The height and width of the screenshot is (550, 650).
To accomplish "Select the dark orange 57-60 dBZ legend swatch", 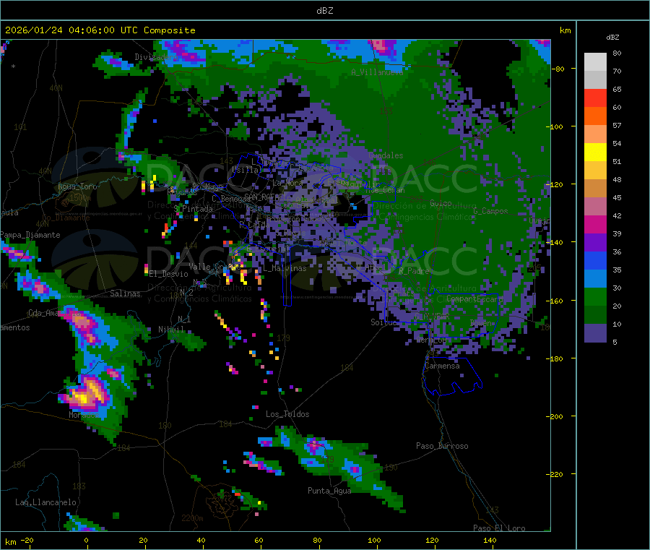I will pyautogui.click(x=595, y=116).
